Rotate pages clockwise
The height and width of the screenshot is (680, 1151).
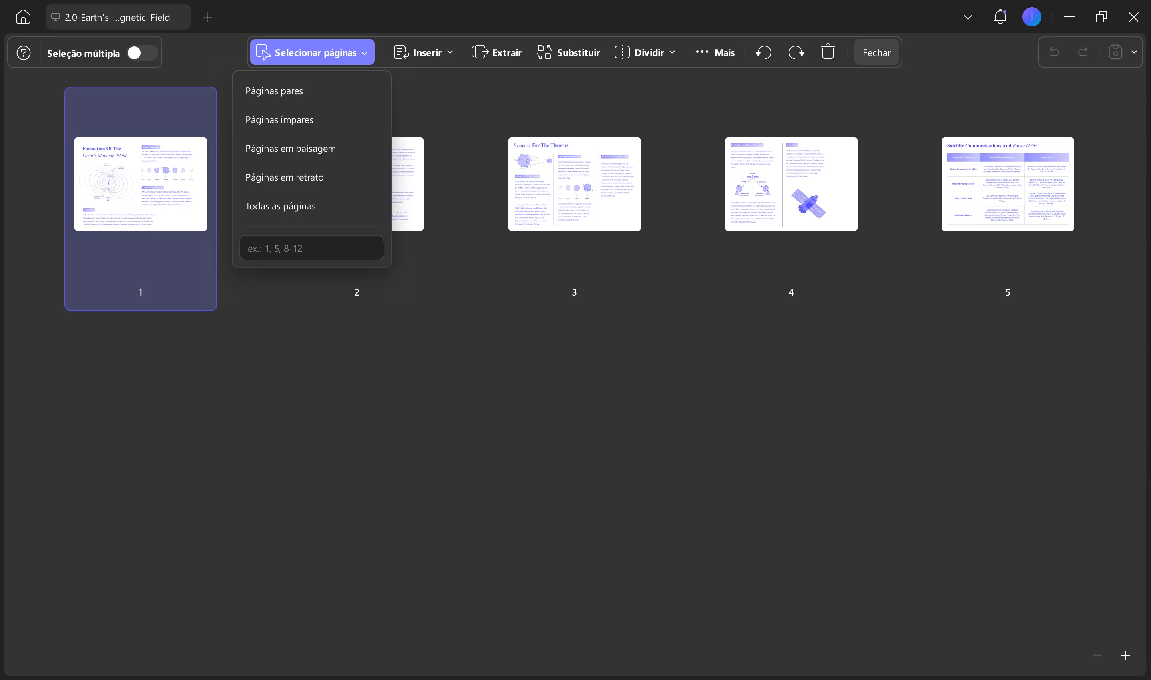[x=796, y=52]
